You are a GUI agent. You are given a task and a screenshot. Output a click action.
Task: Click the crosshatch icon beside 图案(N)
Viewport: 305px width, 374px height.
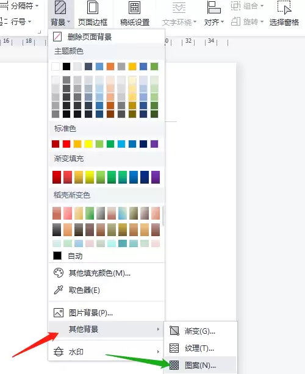(174, 365)
